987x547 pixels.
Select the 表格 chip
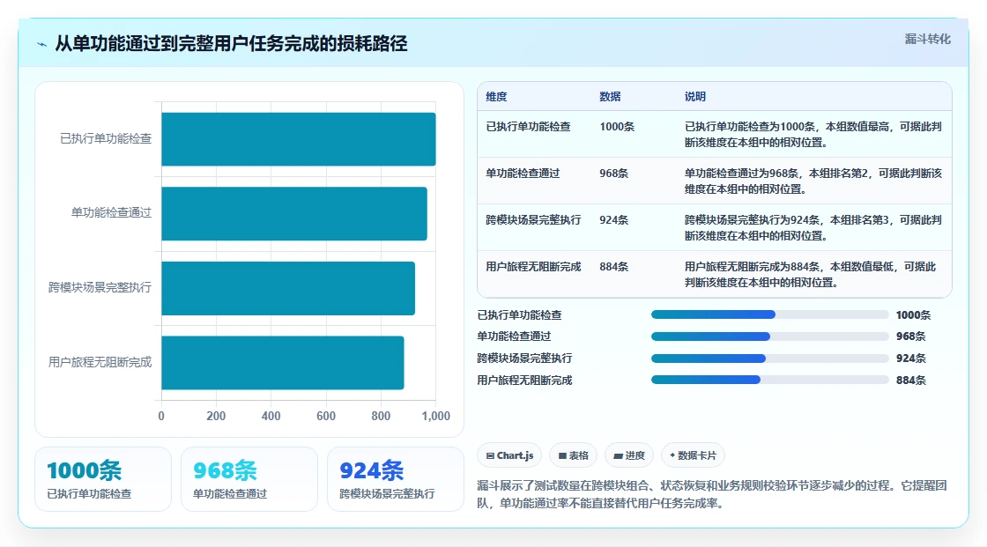pyautogui.click(x=574, y=455)
